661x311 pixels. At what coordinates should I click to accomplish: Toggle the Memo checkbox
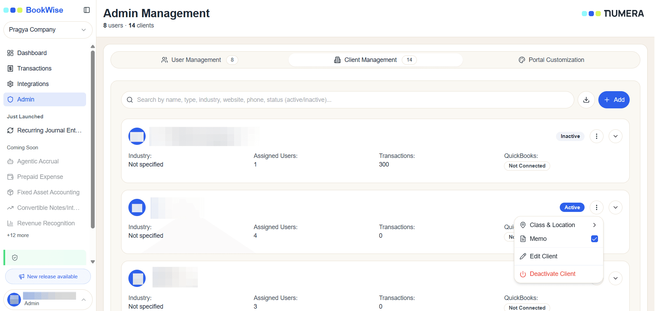click(x=595, y=239)
